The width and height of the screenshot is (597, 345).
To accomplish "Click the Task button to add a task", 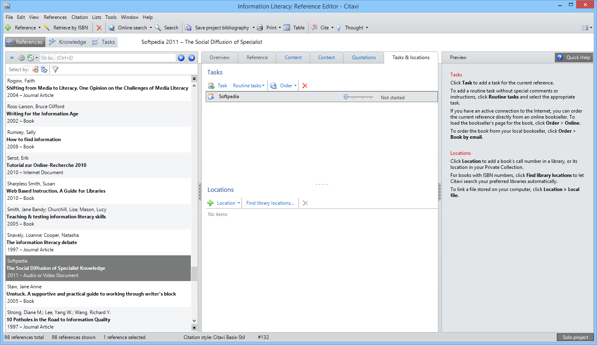I will [x=217, y=86].
